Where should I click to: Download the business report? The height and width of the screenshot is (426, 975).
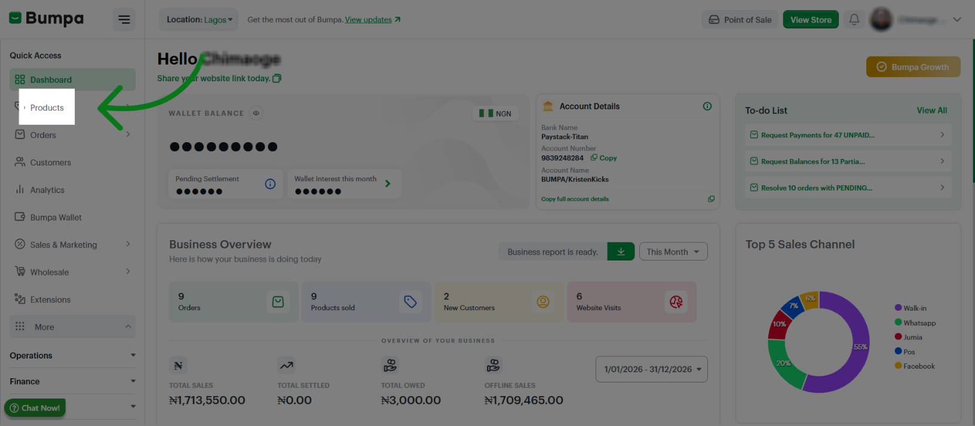pyautogui.click(x=621, y=252)
